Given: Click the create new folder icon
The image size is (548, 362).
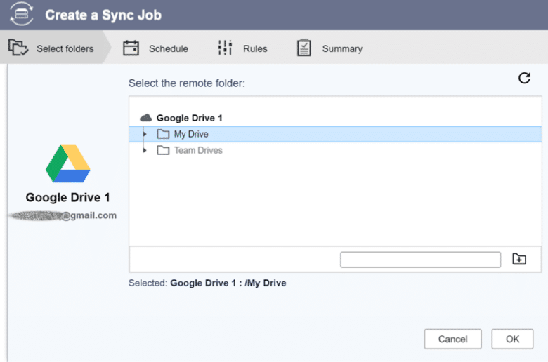Looking at the screenshot, I should click(x=519, y=259).
